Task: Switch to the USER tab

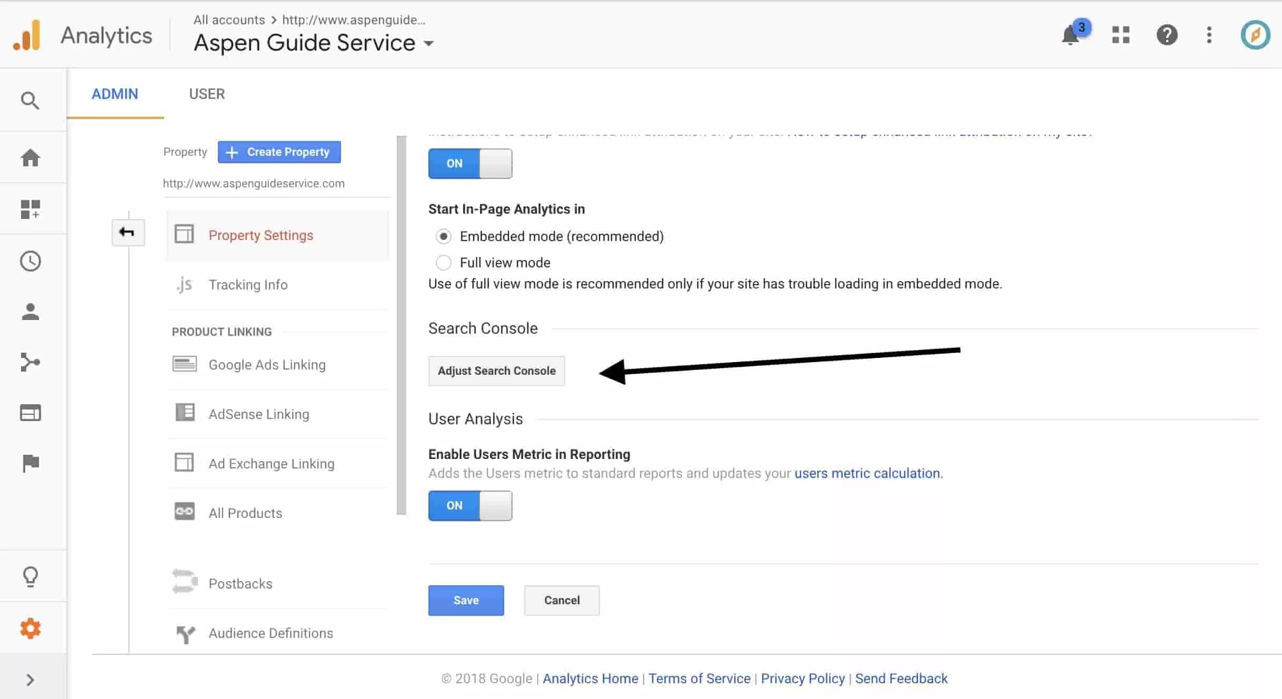Action: 207,94
